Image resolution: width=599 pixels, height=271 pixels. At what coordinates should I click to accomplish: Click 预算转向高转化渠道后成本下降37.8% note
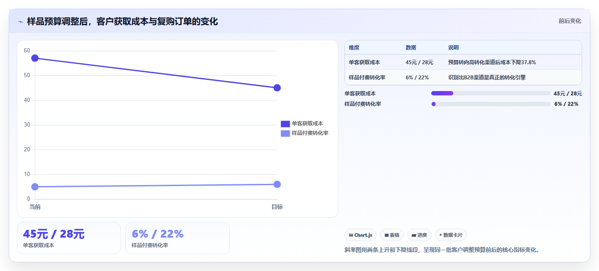point(492,62)
